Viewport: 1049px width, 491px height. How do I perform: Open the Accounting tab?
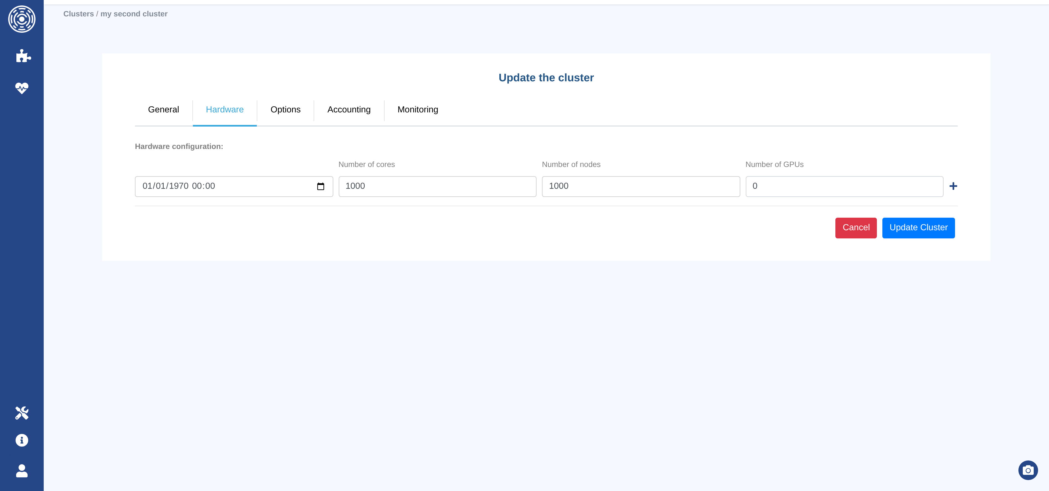point(349,110)
